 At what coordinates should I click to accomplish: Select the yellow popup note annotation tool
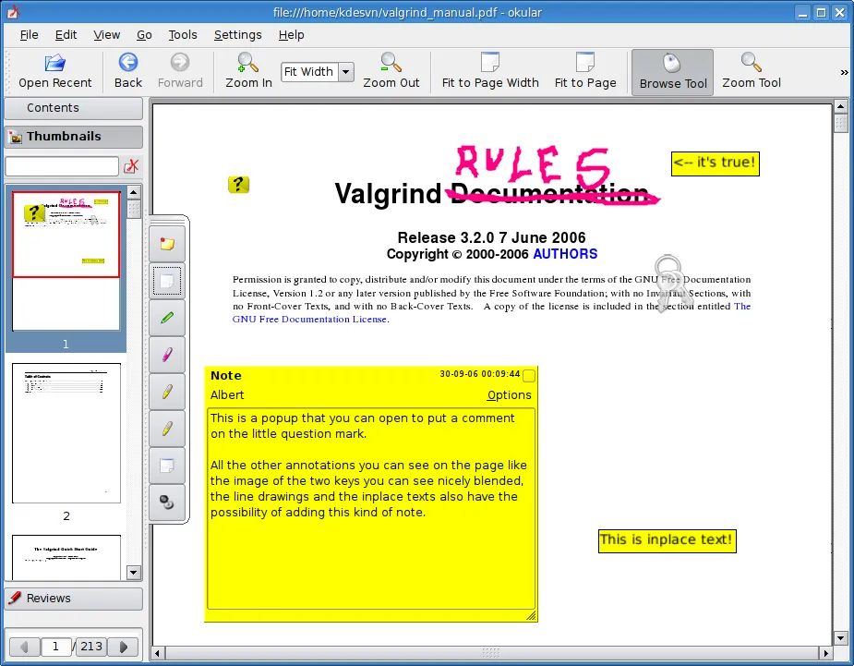167,244
